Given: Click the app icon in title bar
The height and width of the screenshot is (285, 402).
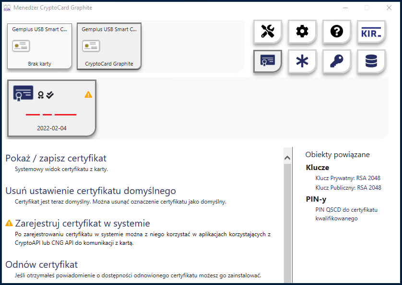Looking at the screenshot, I should click(7, 8).
